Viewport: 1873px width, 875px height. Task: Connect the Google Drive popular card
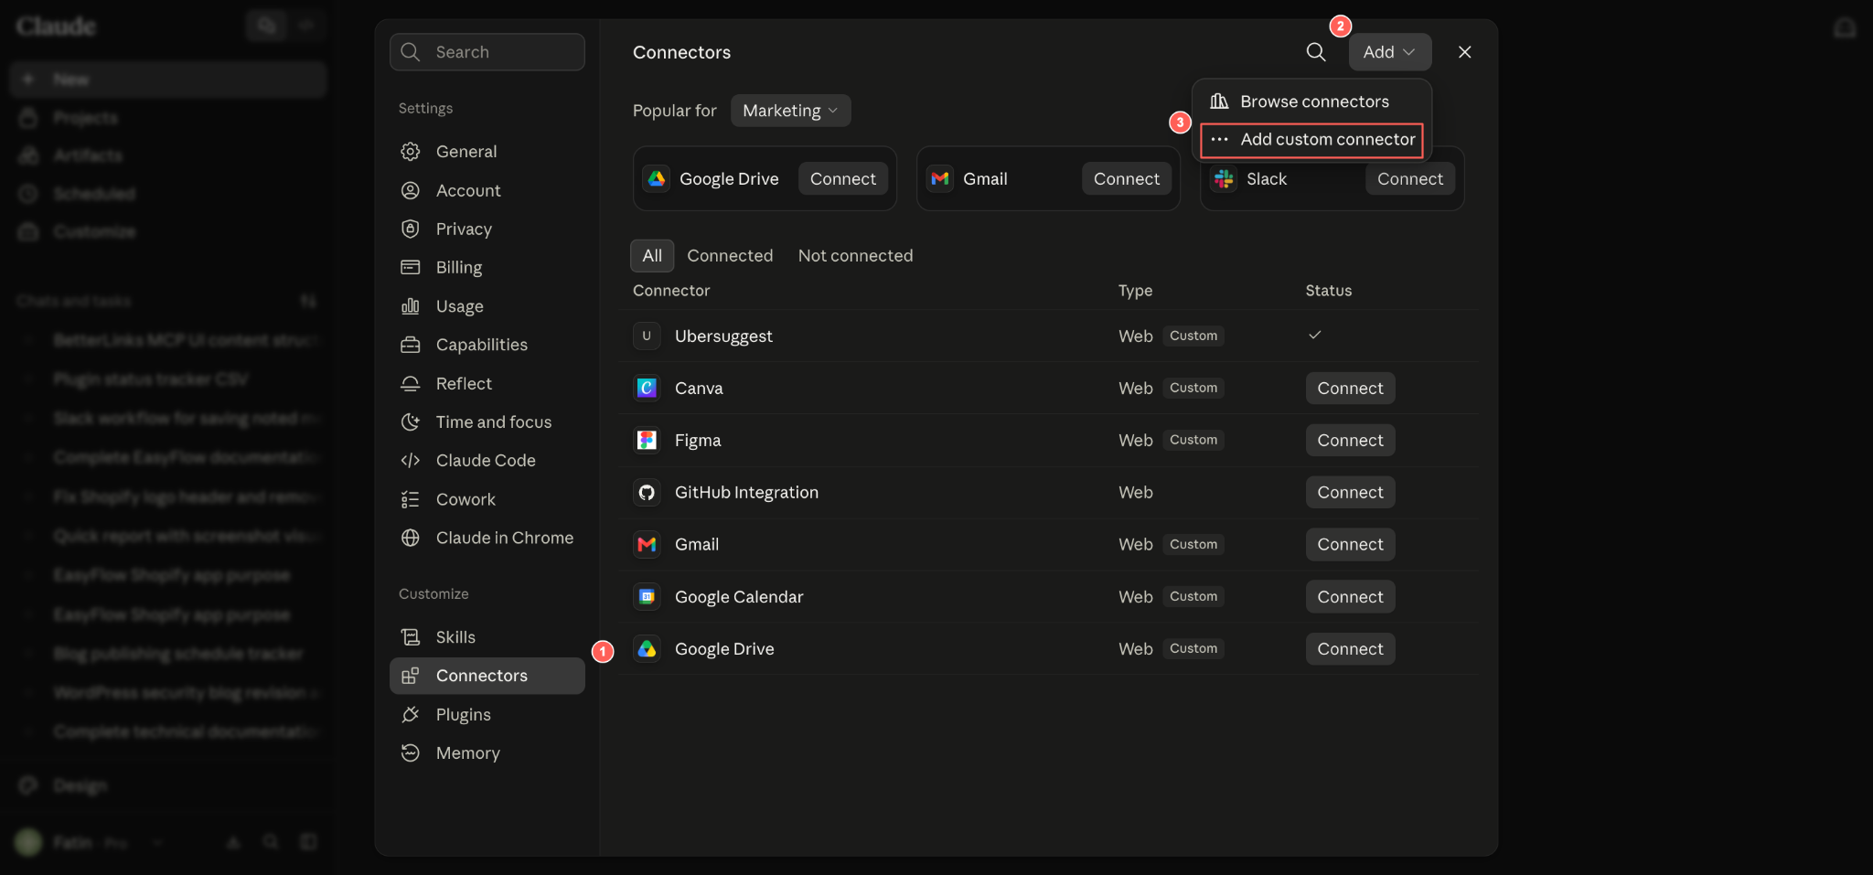tap(842, 179)
